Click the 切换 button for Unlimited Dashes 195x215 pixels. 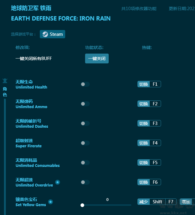(x=144, y=123)
